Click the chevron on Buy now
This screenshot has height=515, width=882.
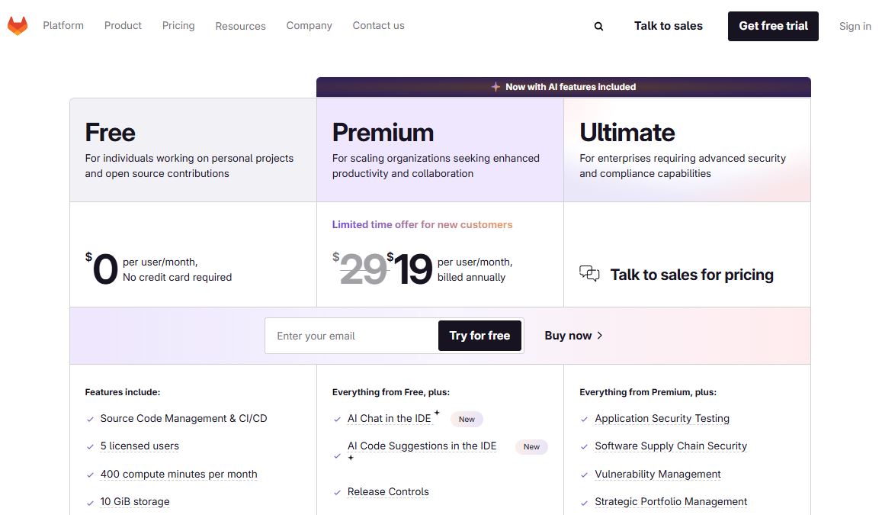point(599,336)
